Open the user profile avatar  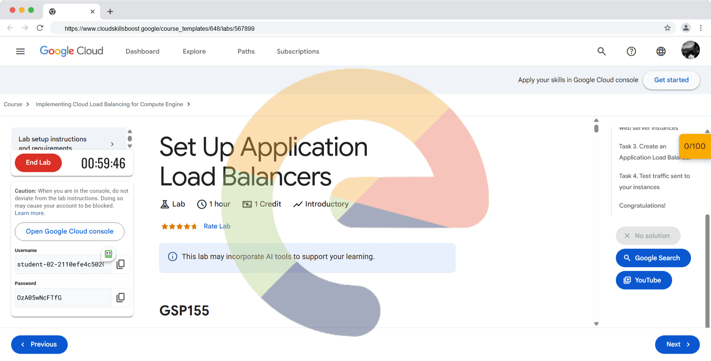pyautogui.click(x=691, y=50)
